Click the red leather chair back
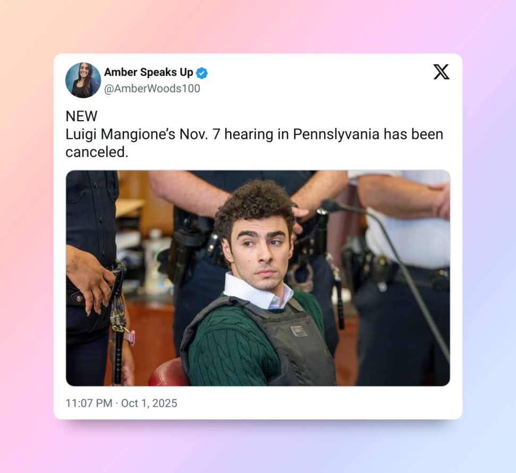The height and width of the screenshot is (473, 516). [168, 373]
